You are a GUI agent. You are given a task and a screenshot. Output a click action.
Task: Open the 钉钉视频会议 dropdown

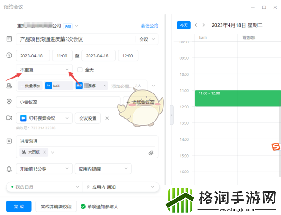click(x=44, y=118)
